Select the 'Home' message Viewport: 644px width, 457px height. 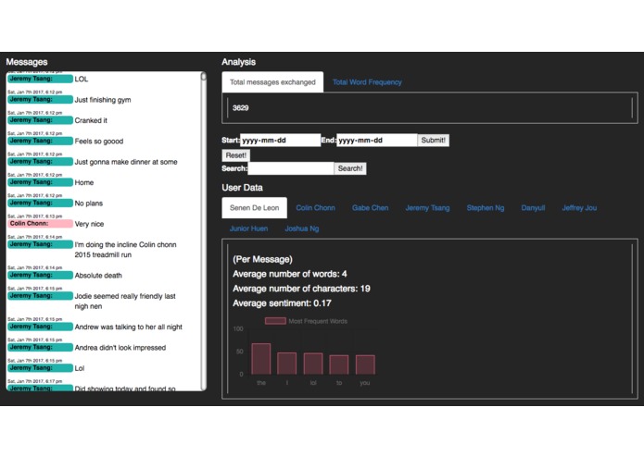click(x=84, y=182)
